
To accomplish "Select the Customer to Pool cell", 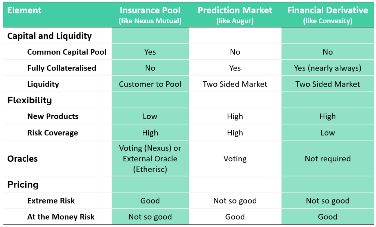I will [150, 84].
